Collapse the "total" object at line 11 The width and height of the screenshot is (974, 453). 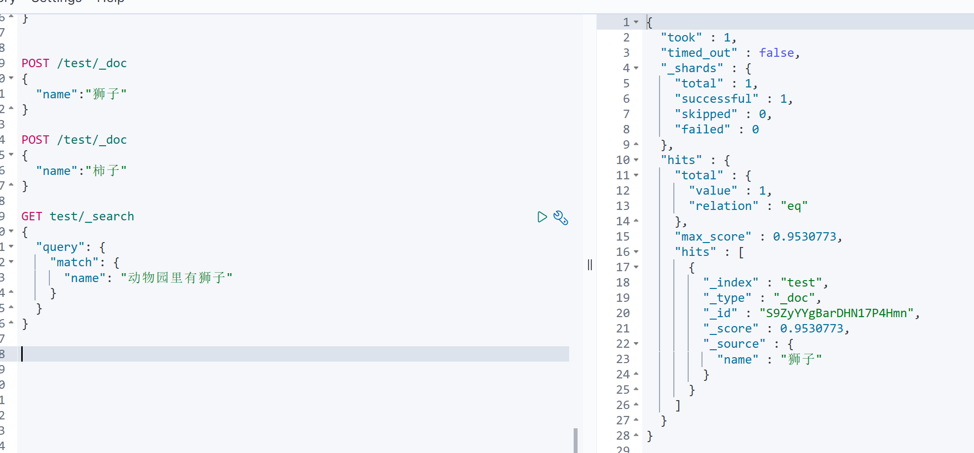click(x=636, y=175)
